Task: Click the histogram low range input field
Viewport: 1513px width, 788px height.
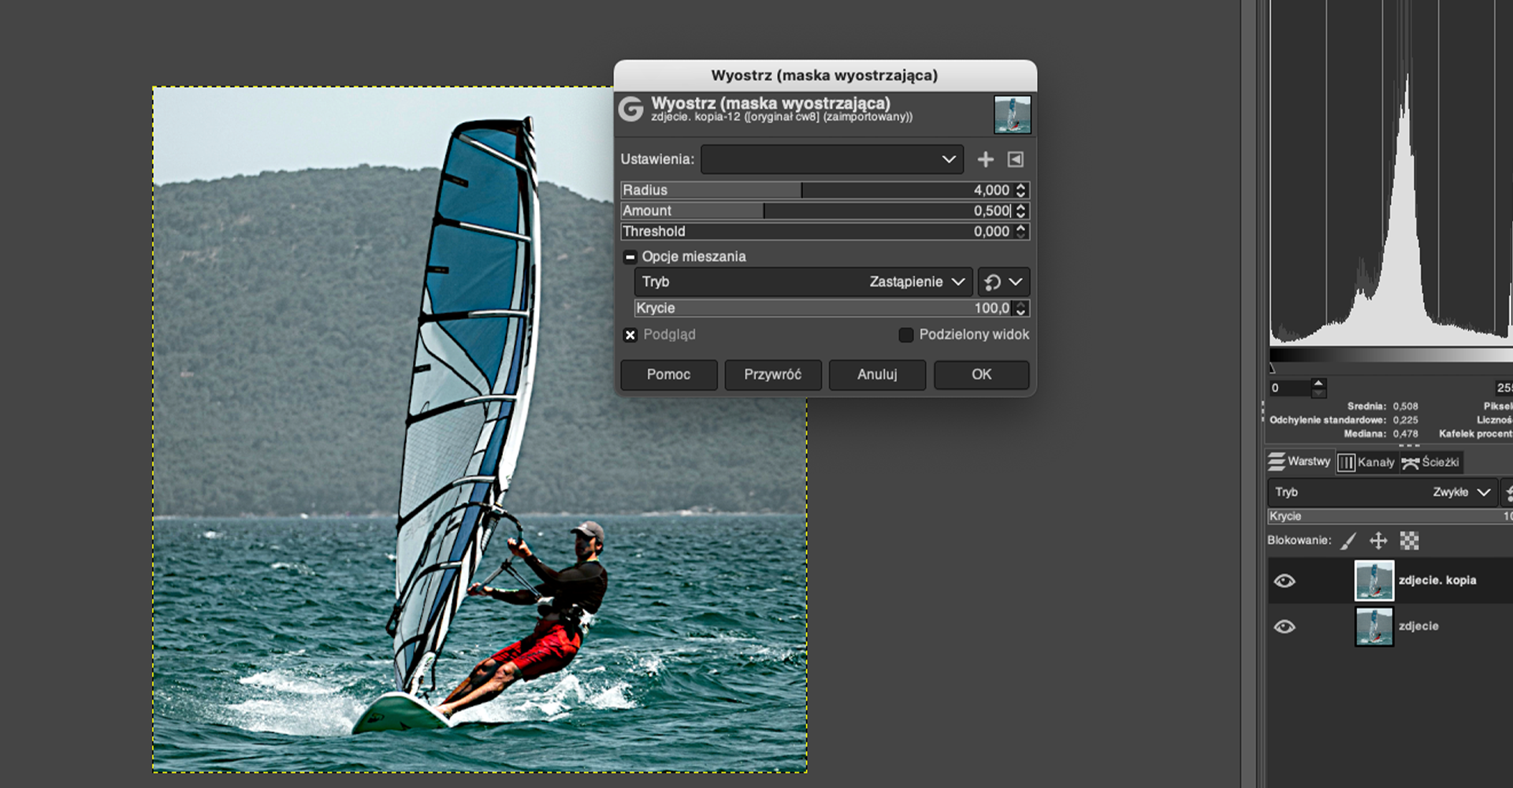Action: pos(1290,388)
